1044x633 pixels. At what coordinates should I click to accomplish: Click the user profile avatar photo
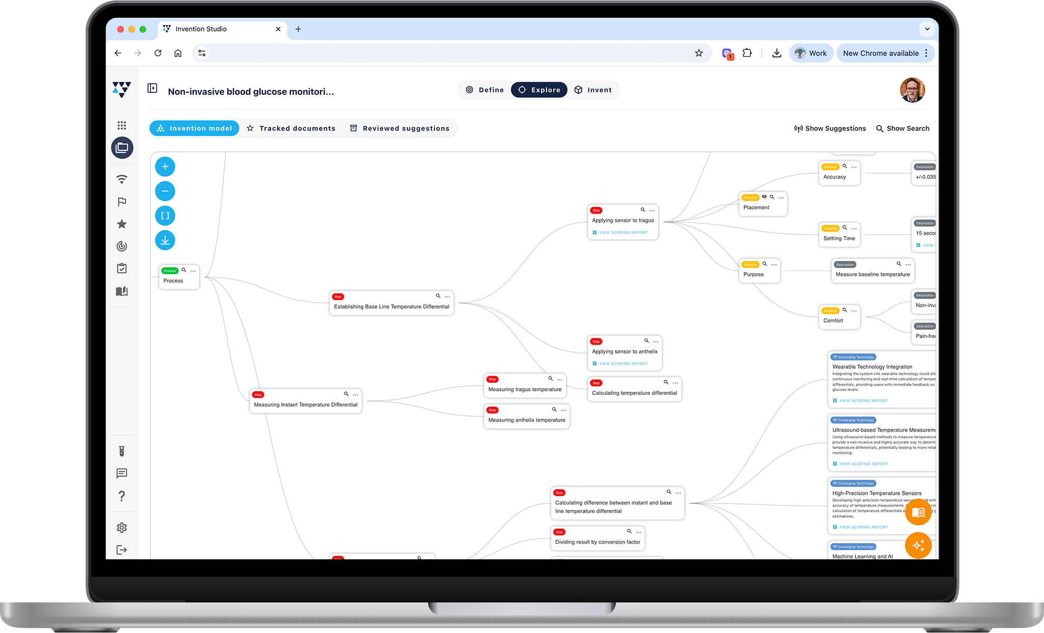912,90
